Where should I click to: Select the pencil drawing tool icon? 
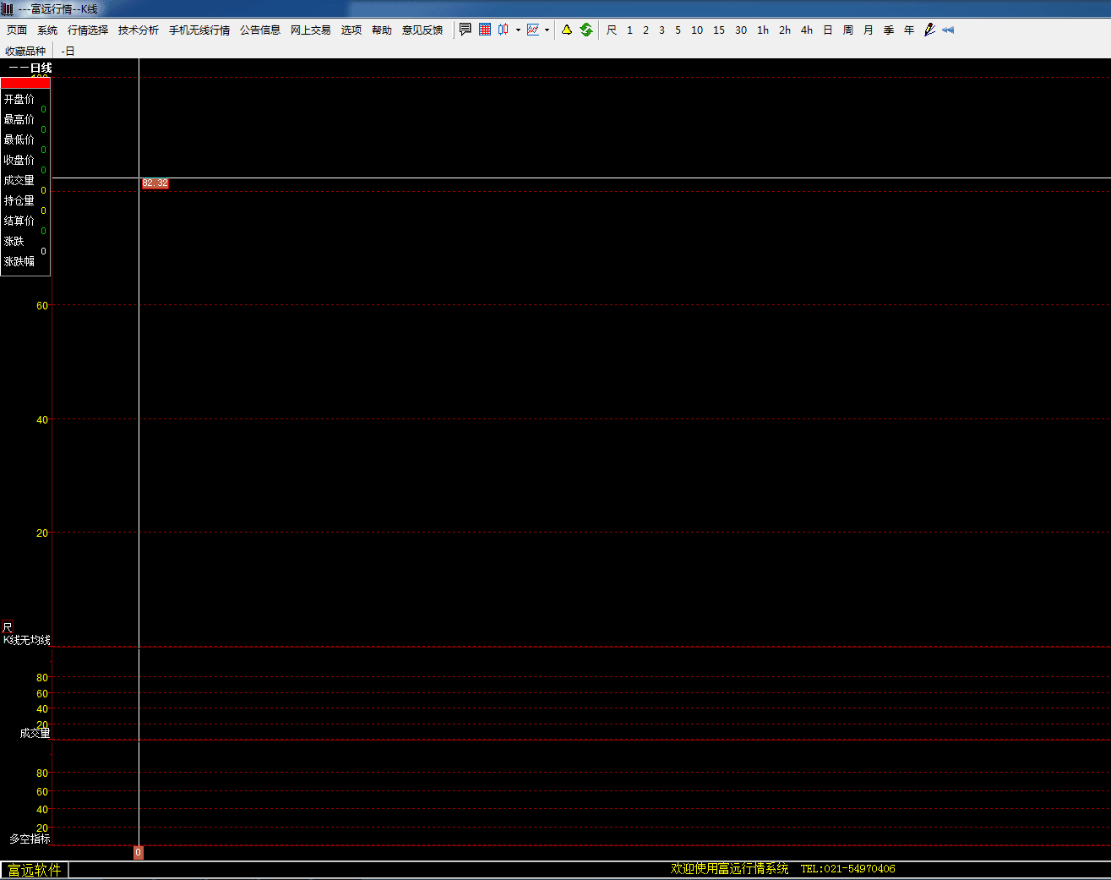pyautogui.click(x=929, y=30)
